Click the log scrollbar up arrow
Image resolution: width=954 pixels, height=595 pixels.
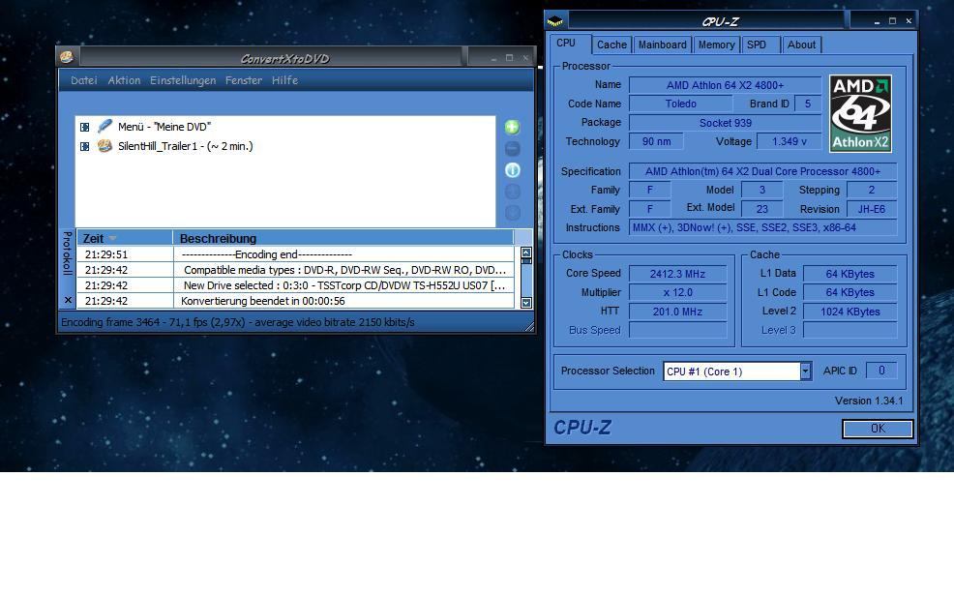526,253
